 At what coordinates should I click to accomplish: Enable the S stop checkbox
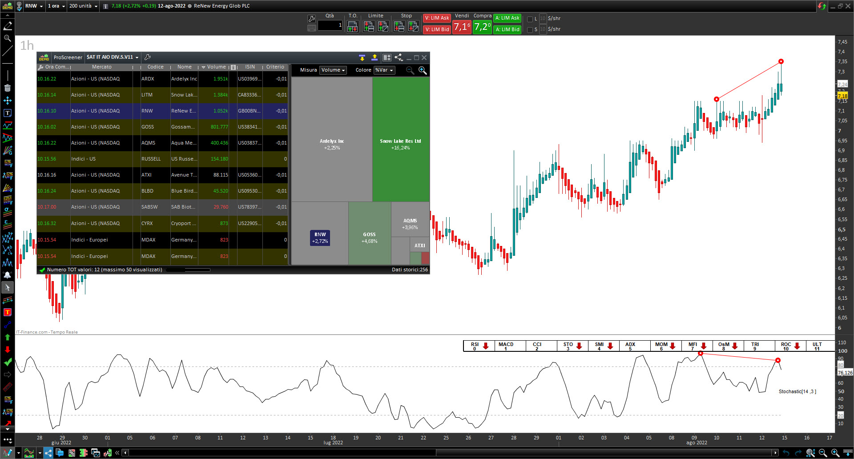tap(530, 30)
